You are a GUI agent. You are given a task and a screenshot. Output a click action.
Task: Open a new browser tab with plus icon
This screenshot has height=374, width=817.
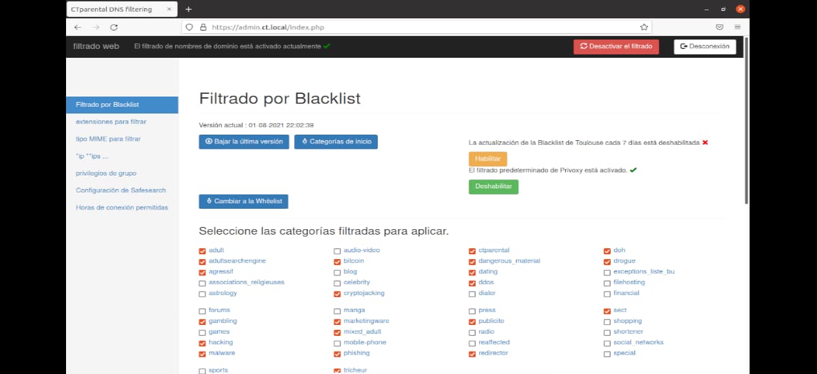click(x=189, y=9)
